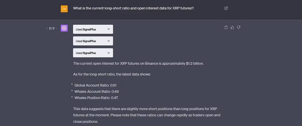
Task: Select the XRP futures question text
Action: point(133,8)
